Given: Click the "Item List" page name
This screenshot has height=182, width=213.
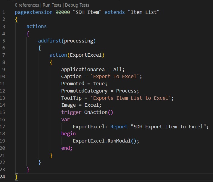Looking at the screenshot, I should [x=144, y=12].
